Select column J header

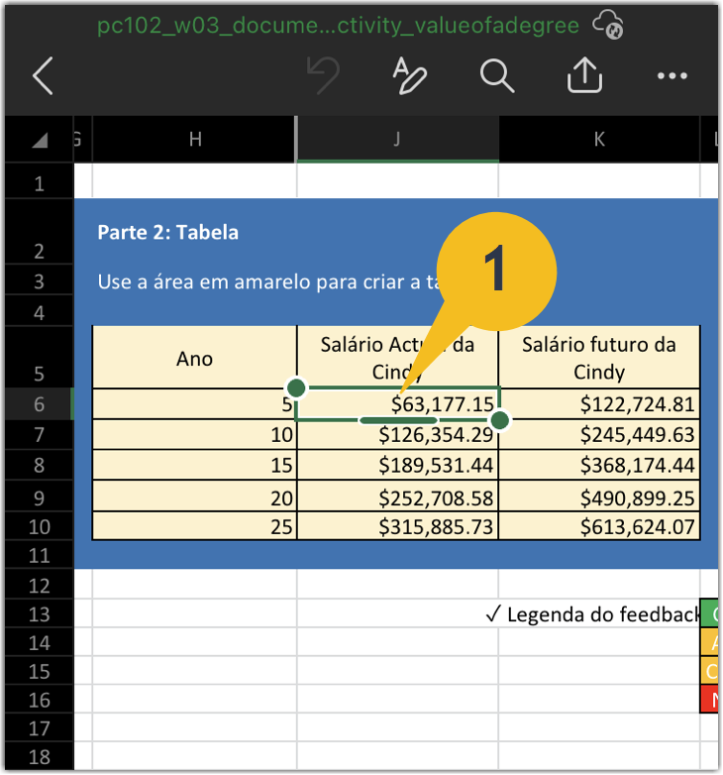coord(397,140)
